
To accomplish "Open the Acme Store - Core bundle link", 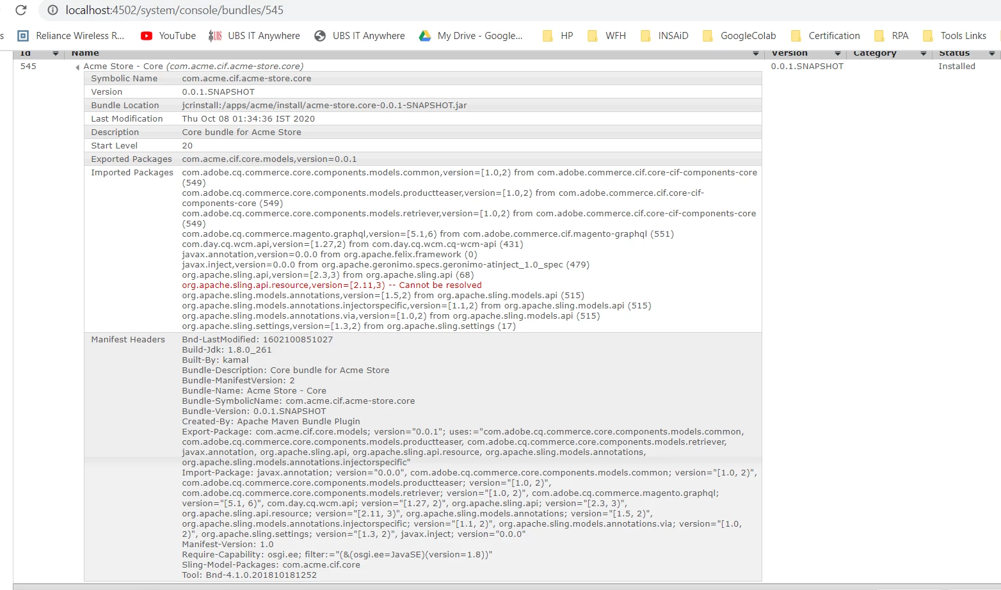I will [193, 67].
